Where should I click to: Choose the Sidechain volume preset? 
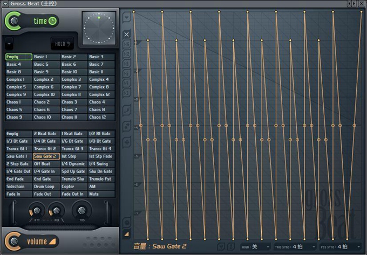18,187
